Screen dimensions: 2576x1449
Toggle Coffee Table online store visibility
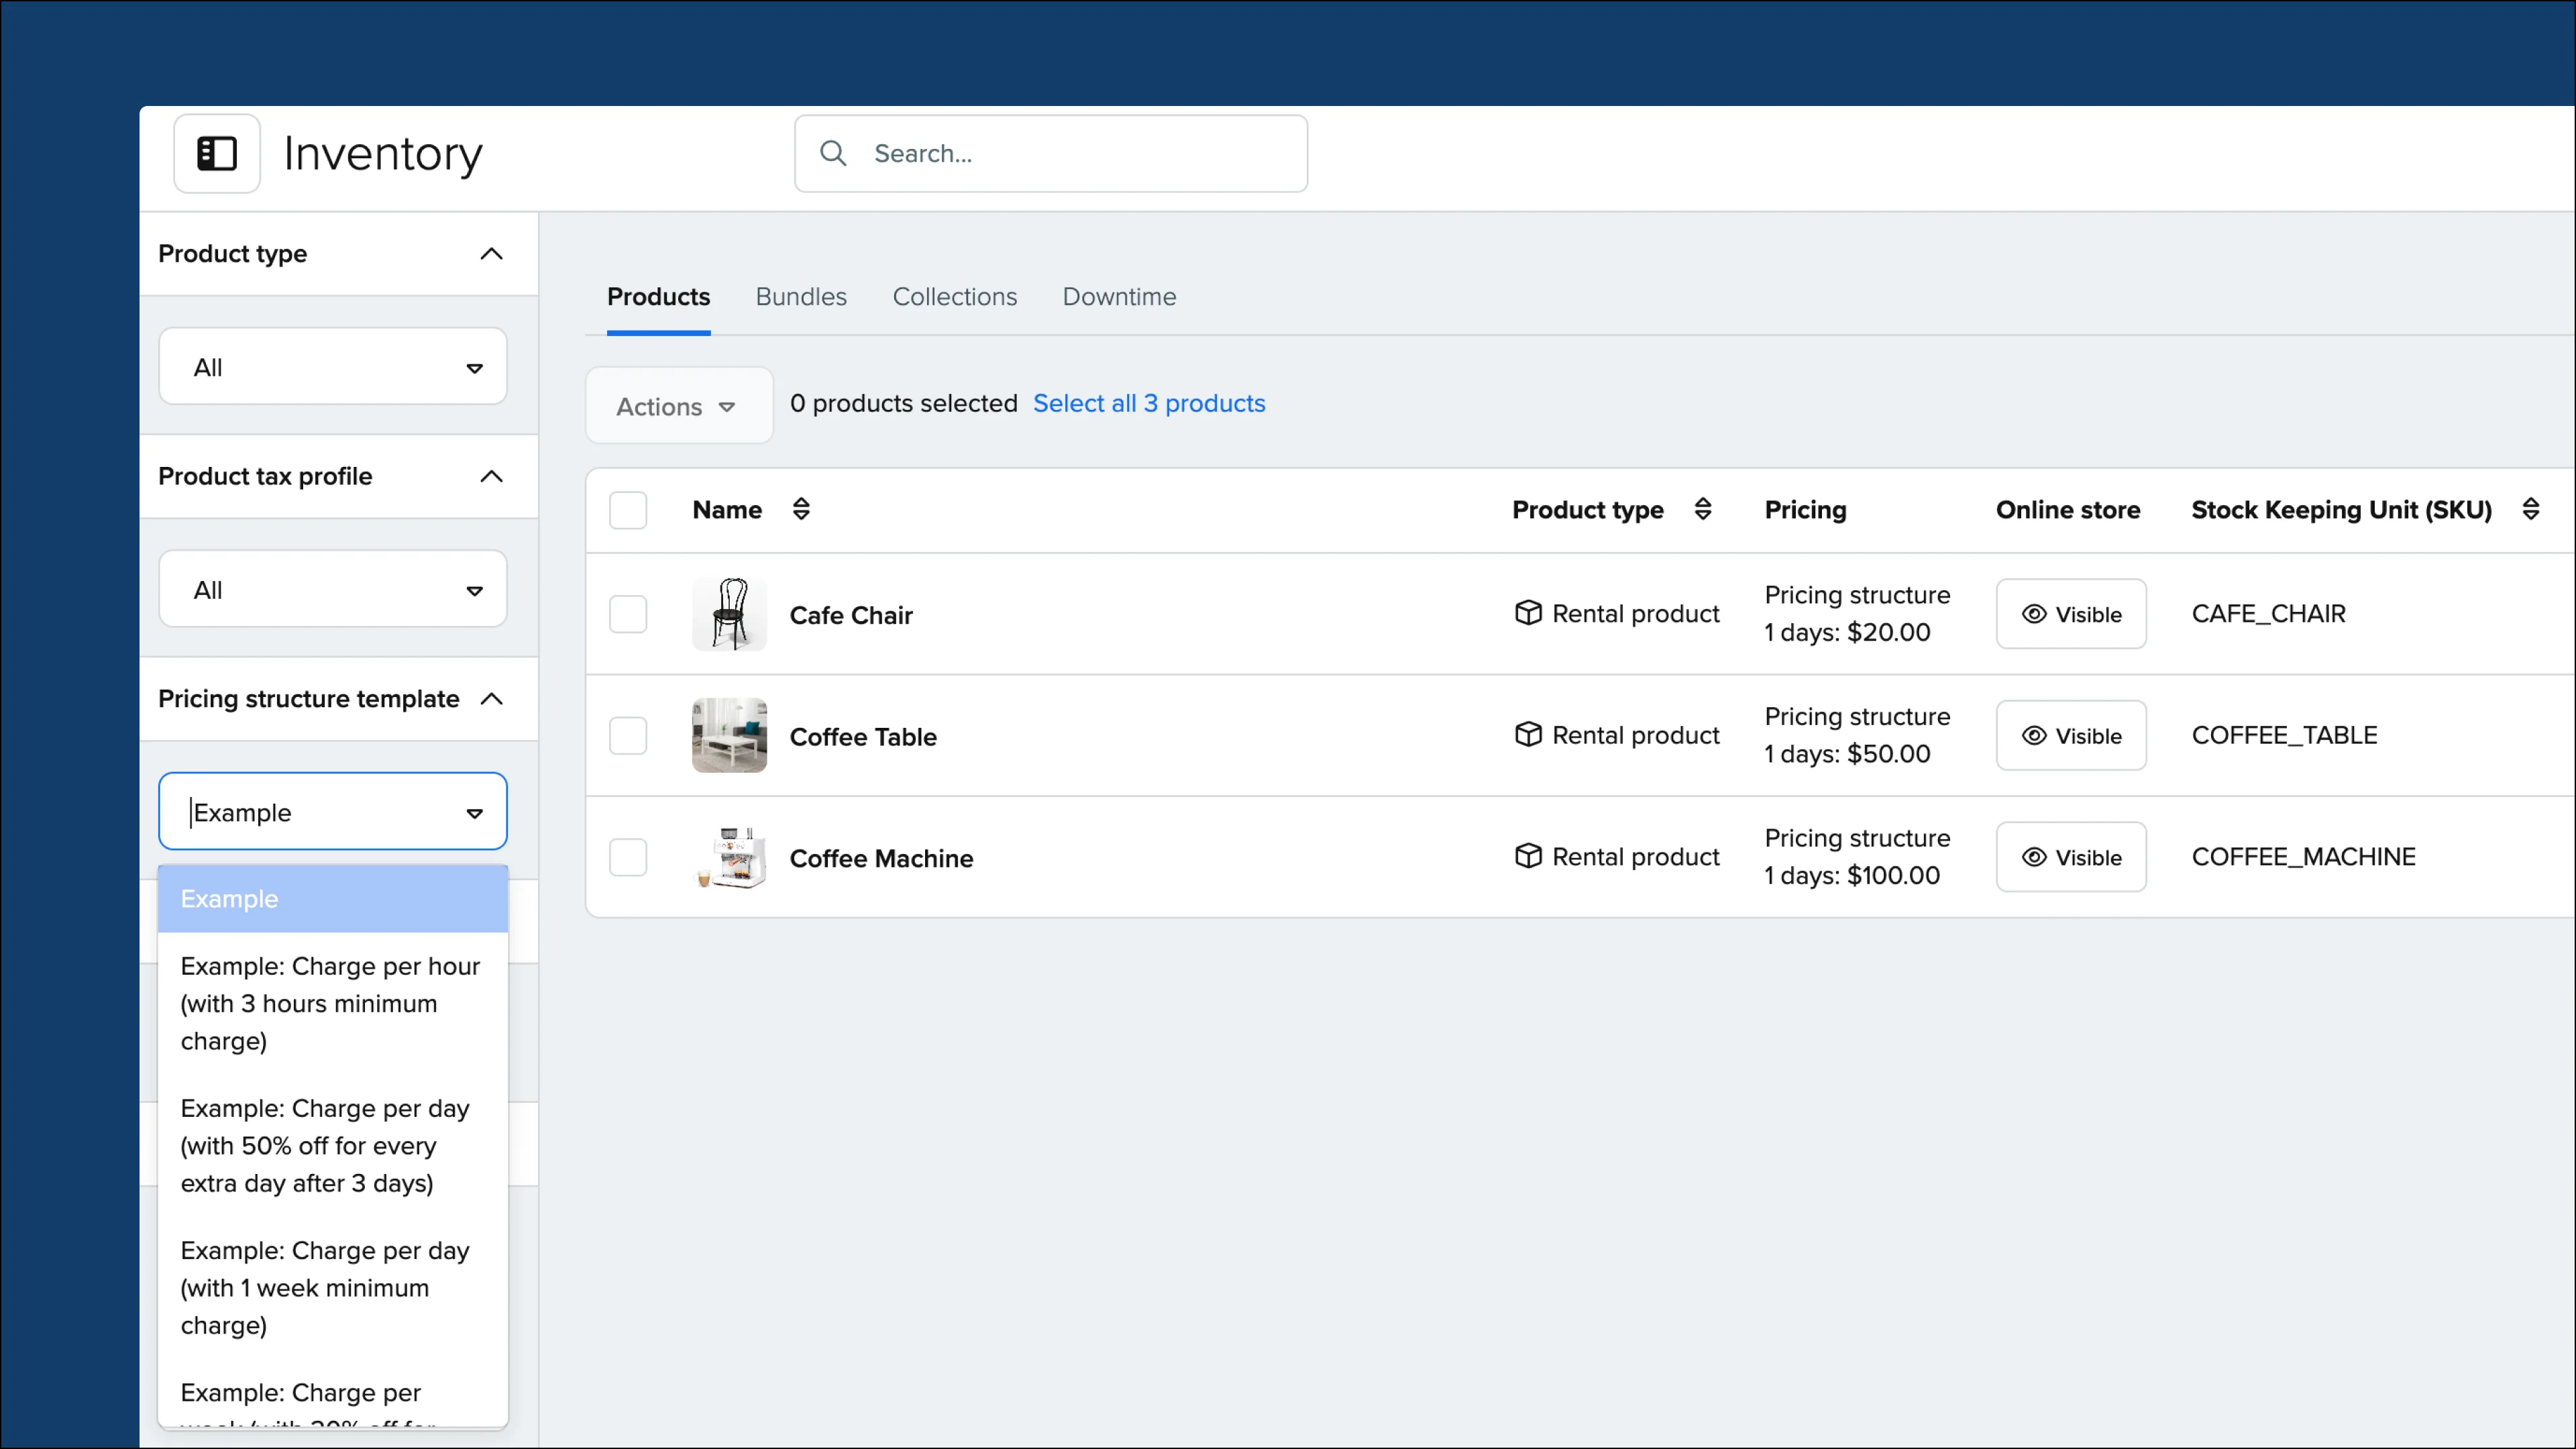click(x=2071, y=735)
